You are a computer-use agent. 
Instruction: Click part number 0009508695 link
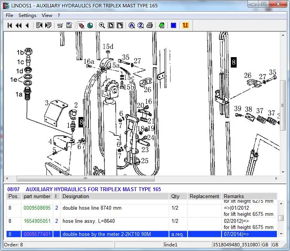tap(37, 208)
